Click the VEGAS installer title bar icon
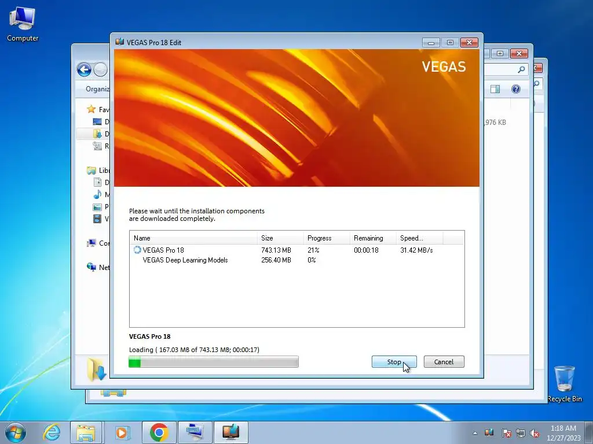 (119, 42)
